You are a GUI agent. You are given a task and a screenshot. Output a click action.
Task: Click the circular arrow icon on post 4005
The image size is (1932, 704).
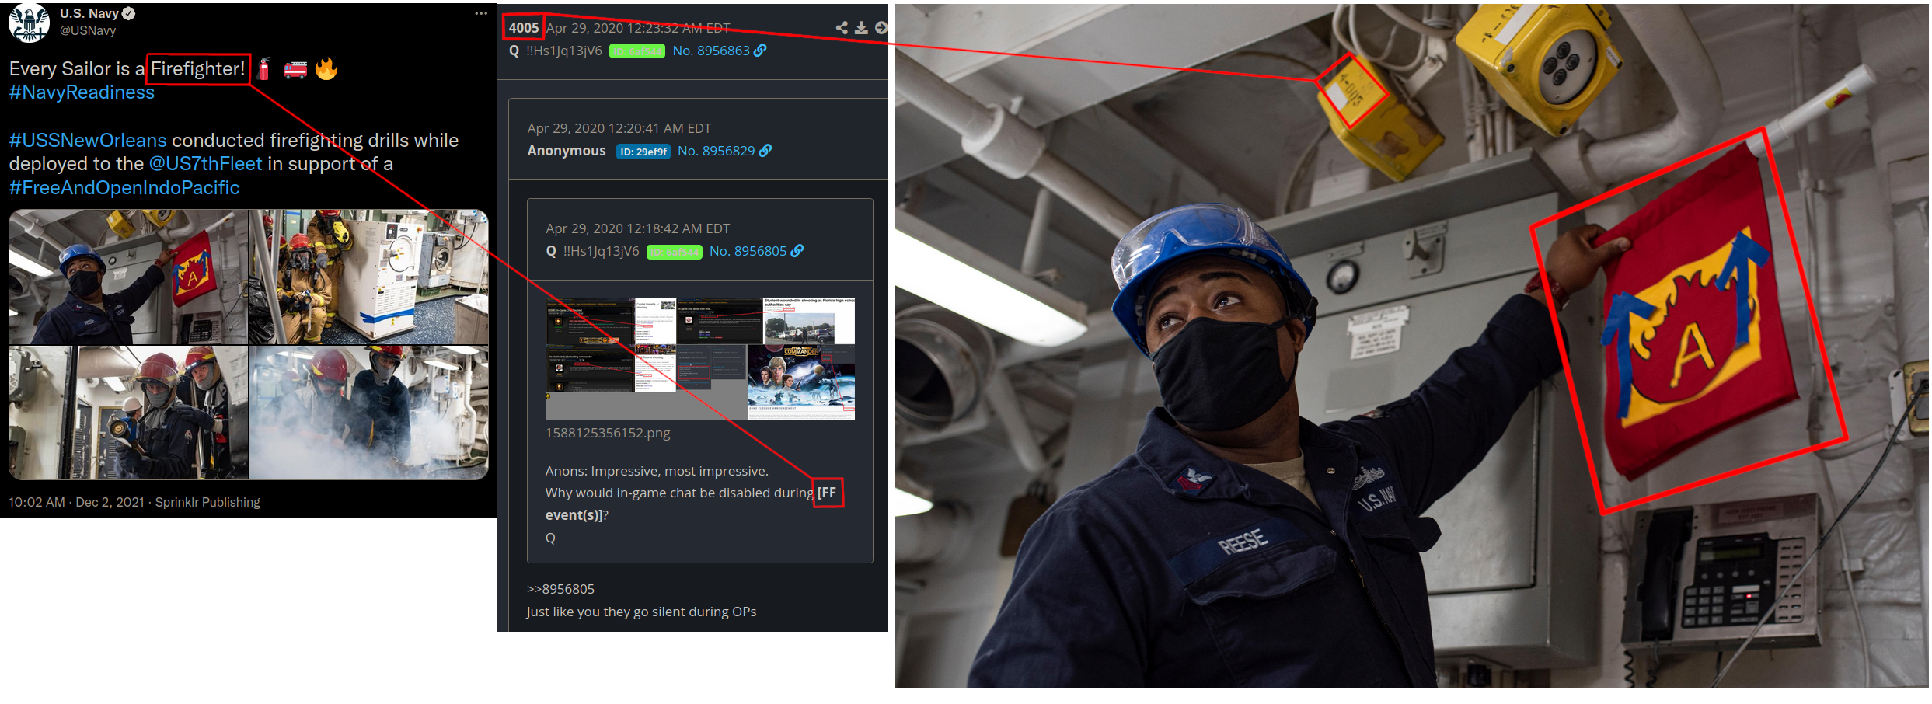pyautogui.click(x=881, y=28)
